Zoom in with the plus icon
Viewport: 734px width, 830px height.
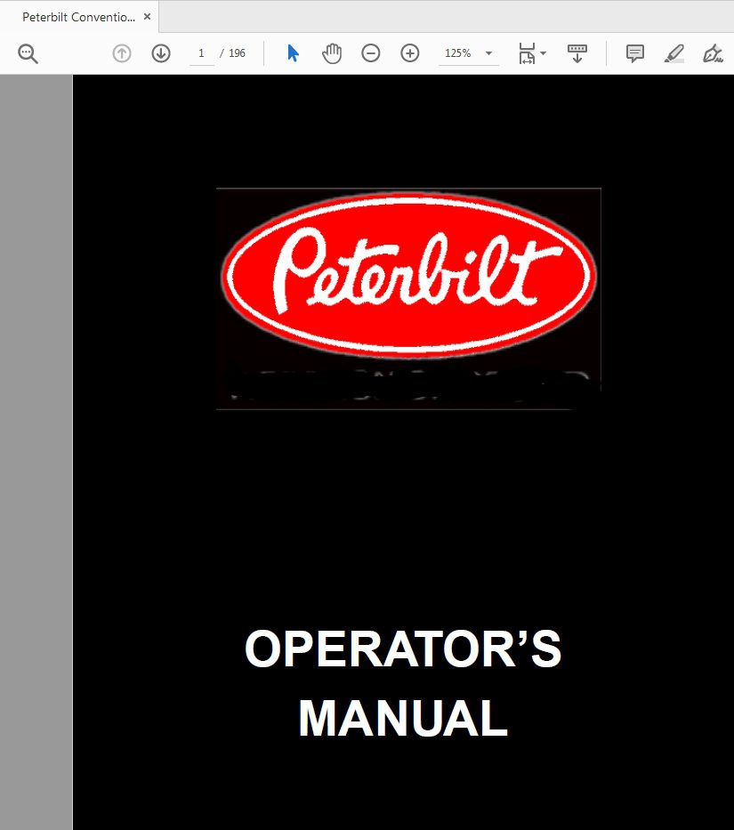(410, 53)
